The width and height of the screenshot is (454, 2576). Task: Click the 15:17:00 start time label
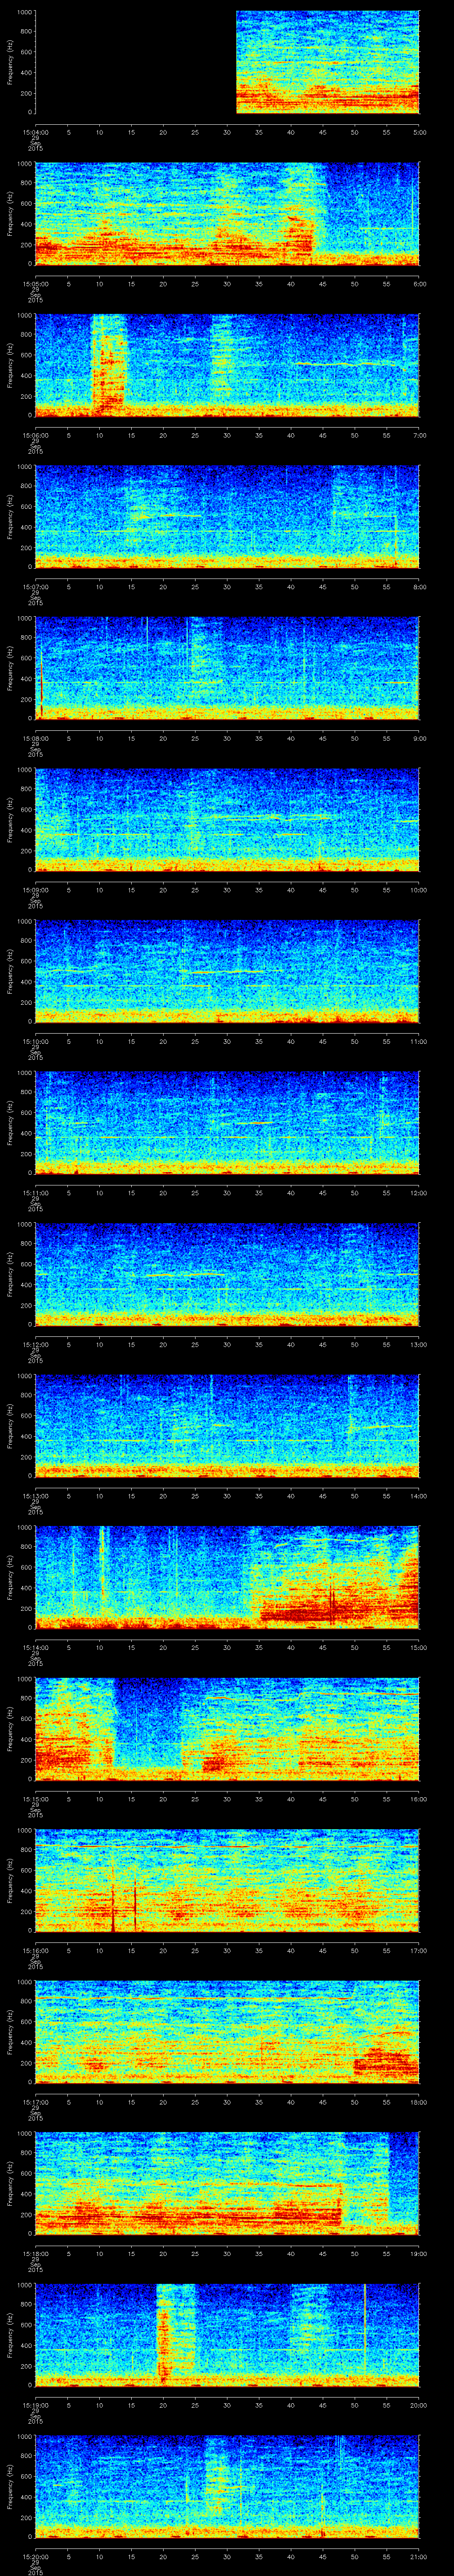coord(35,2102)
